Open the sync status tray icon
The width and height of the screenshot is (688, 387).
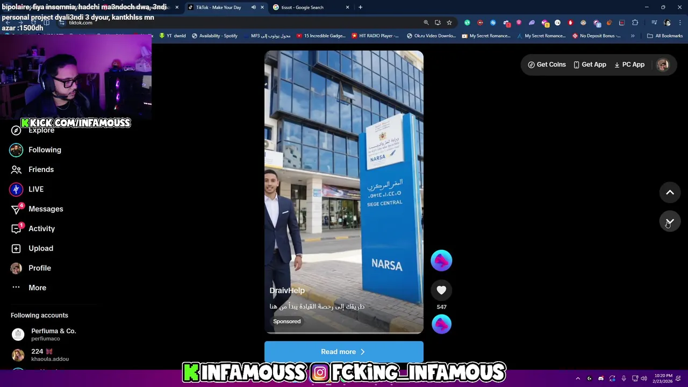(612, 378)
